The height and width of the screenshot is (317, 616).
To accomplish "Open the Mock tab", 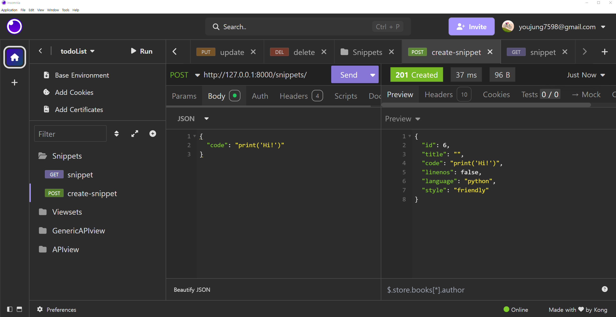I will coord(586,94).
